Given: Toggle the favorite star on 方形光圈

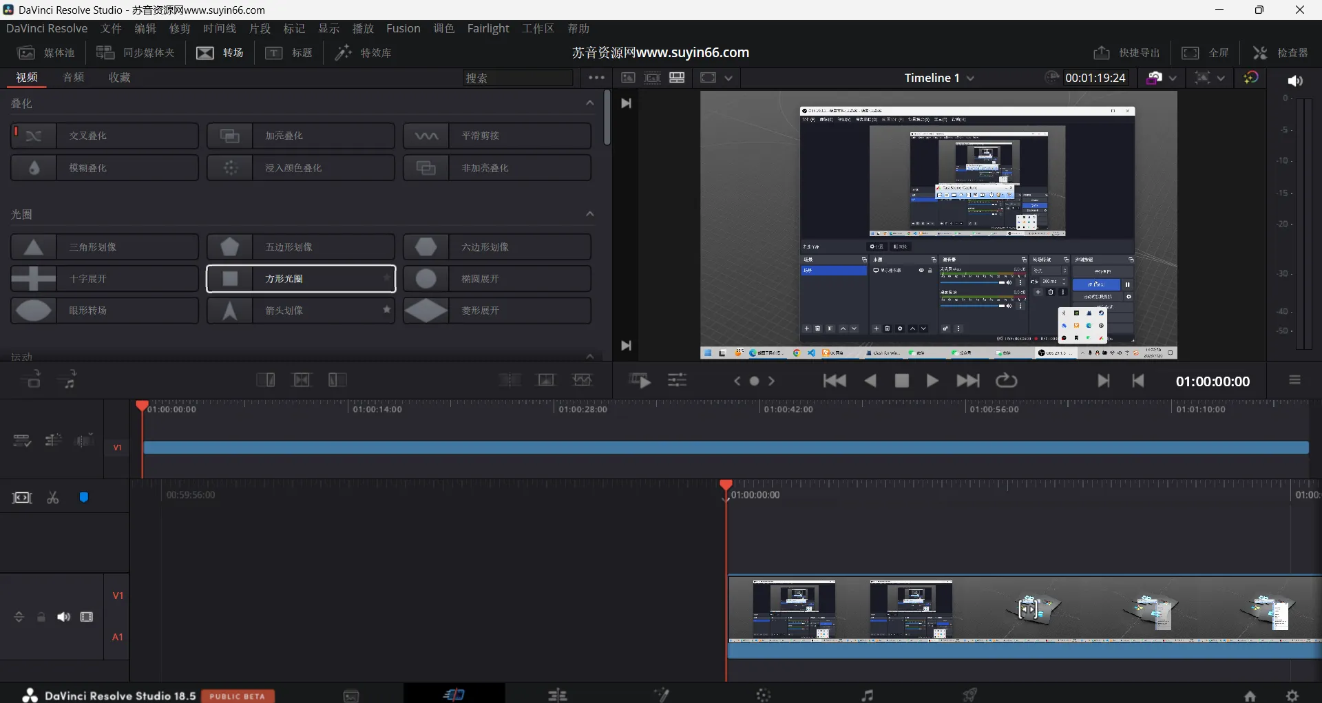Looking at the screenshot, I should point(386,279).
